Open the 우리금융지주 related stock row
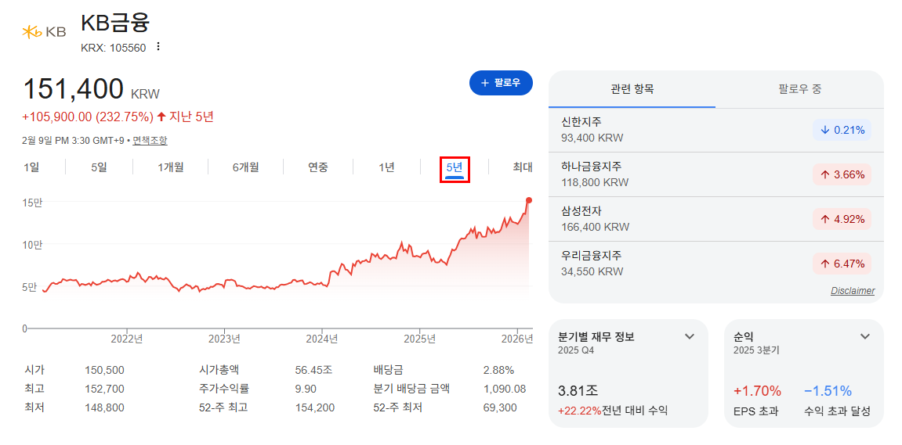The image size is (902, 445). click(x=715, y=264)
